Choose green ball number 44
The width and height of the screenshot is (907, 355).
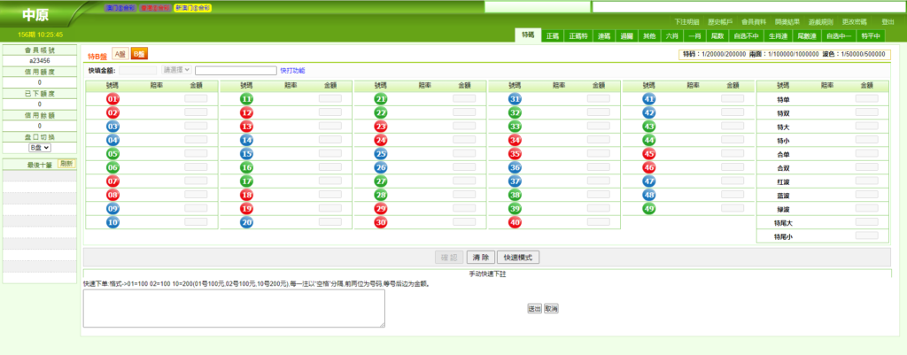point(649,140)
